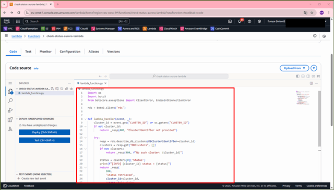Open the notifications bell

[240, 21]
